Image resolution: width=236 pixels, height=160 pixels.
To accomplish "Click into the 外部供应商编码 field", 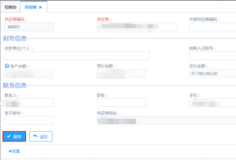I will (213, 27).
